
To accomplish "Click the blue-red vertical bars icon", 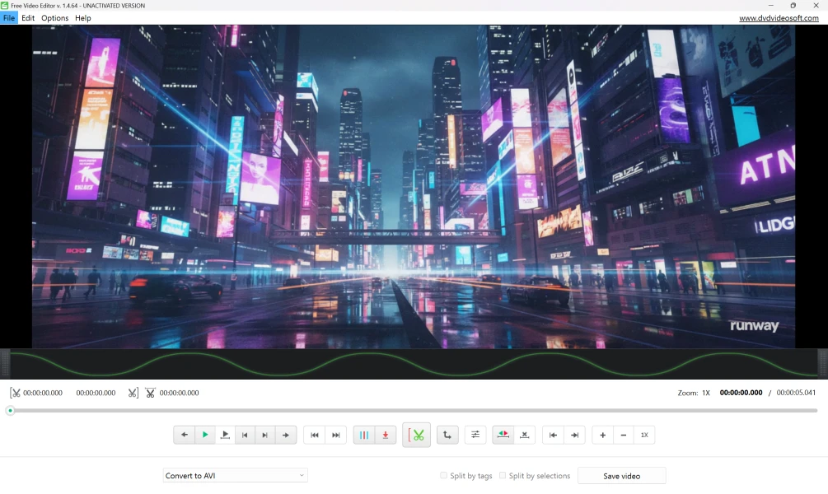I will [x=364, y=435].
